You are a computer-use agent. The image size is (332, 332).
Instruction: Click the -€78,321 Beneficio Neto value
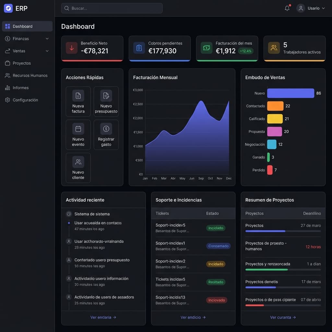[x=94, y=51]
